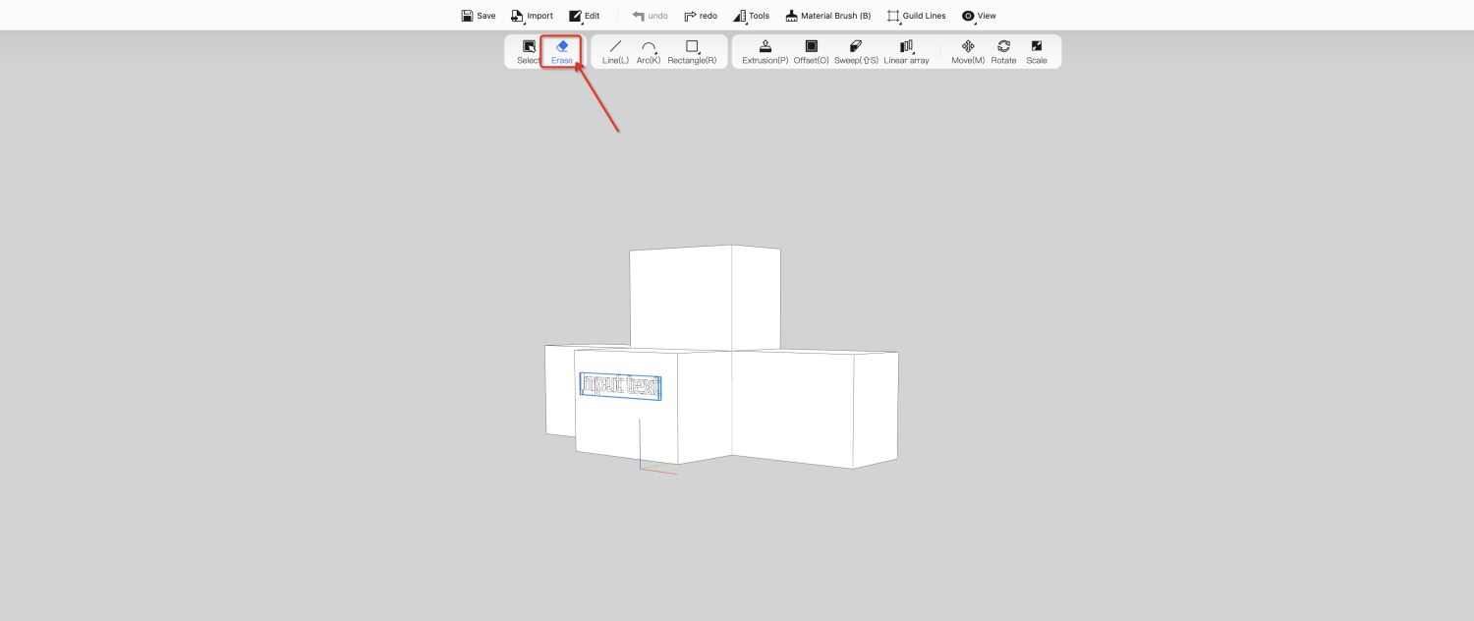Select the Offset(O) tool
The height and width of the screenshot is (621, 1474).
[812, 52]
